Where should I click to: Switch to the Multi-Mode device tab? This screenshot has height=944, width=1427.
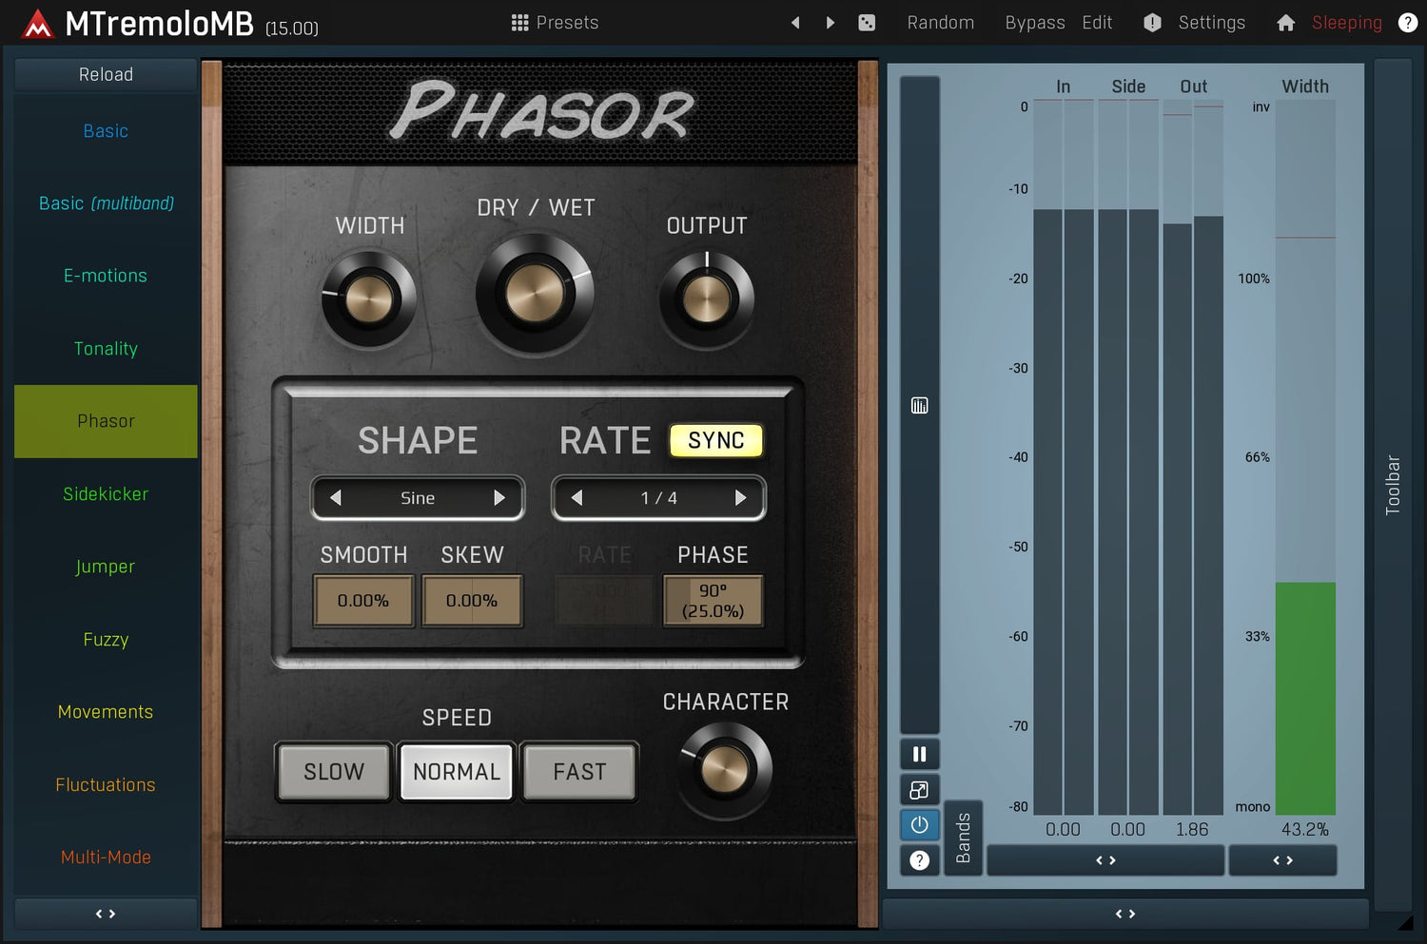pyautogui.click(x=106, y=857)
